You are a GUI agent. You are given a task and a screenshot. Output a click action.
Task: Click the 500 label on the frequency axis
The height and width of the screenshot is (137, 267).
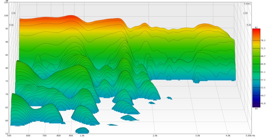(9, 136)
